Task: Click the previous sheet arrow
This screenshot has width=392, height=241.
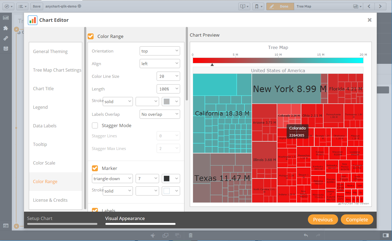Action: tap(369, 6)
